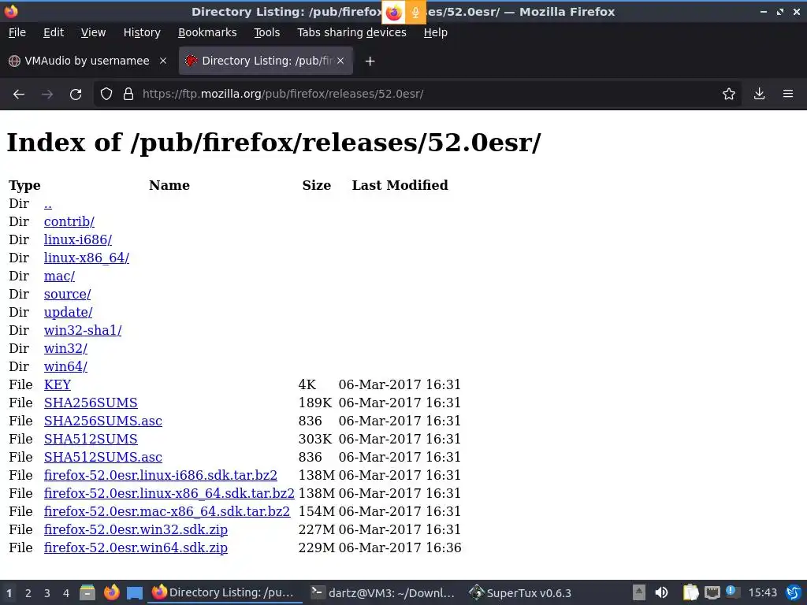This screenshot has height=605, width=807.
Task: Open the KEY file link
Action: [x=57, y=384]
